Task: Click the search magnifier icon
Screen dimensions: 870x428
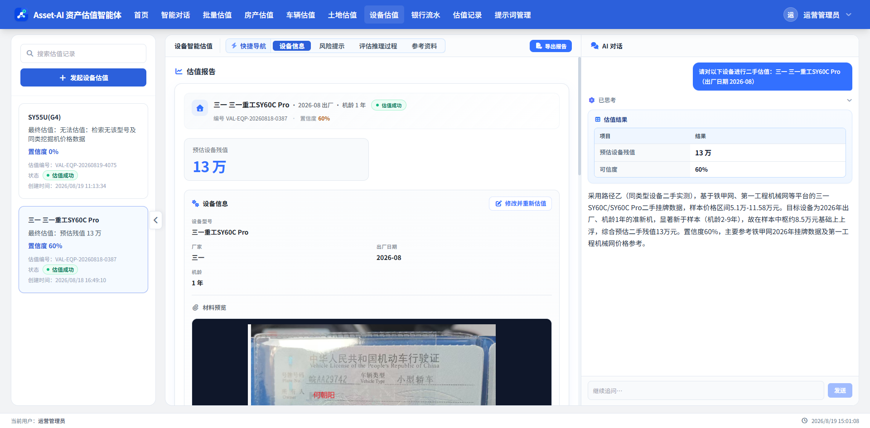Action: tap(30, 53)
